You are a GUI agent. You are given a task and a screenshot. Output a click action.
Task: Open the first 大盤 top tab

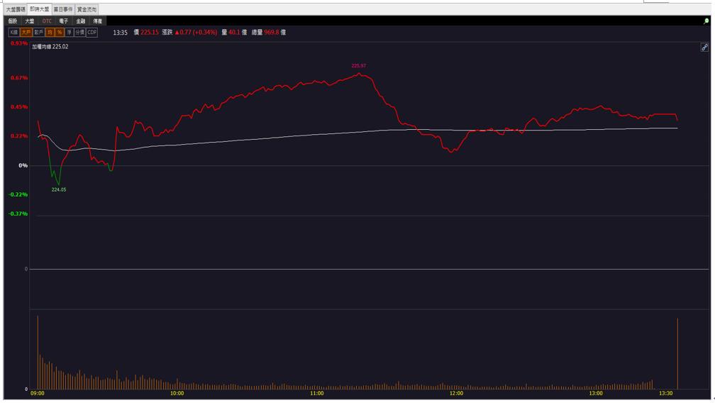16,9
